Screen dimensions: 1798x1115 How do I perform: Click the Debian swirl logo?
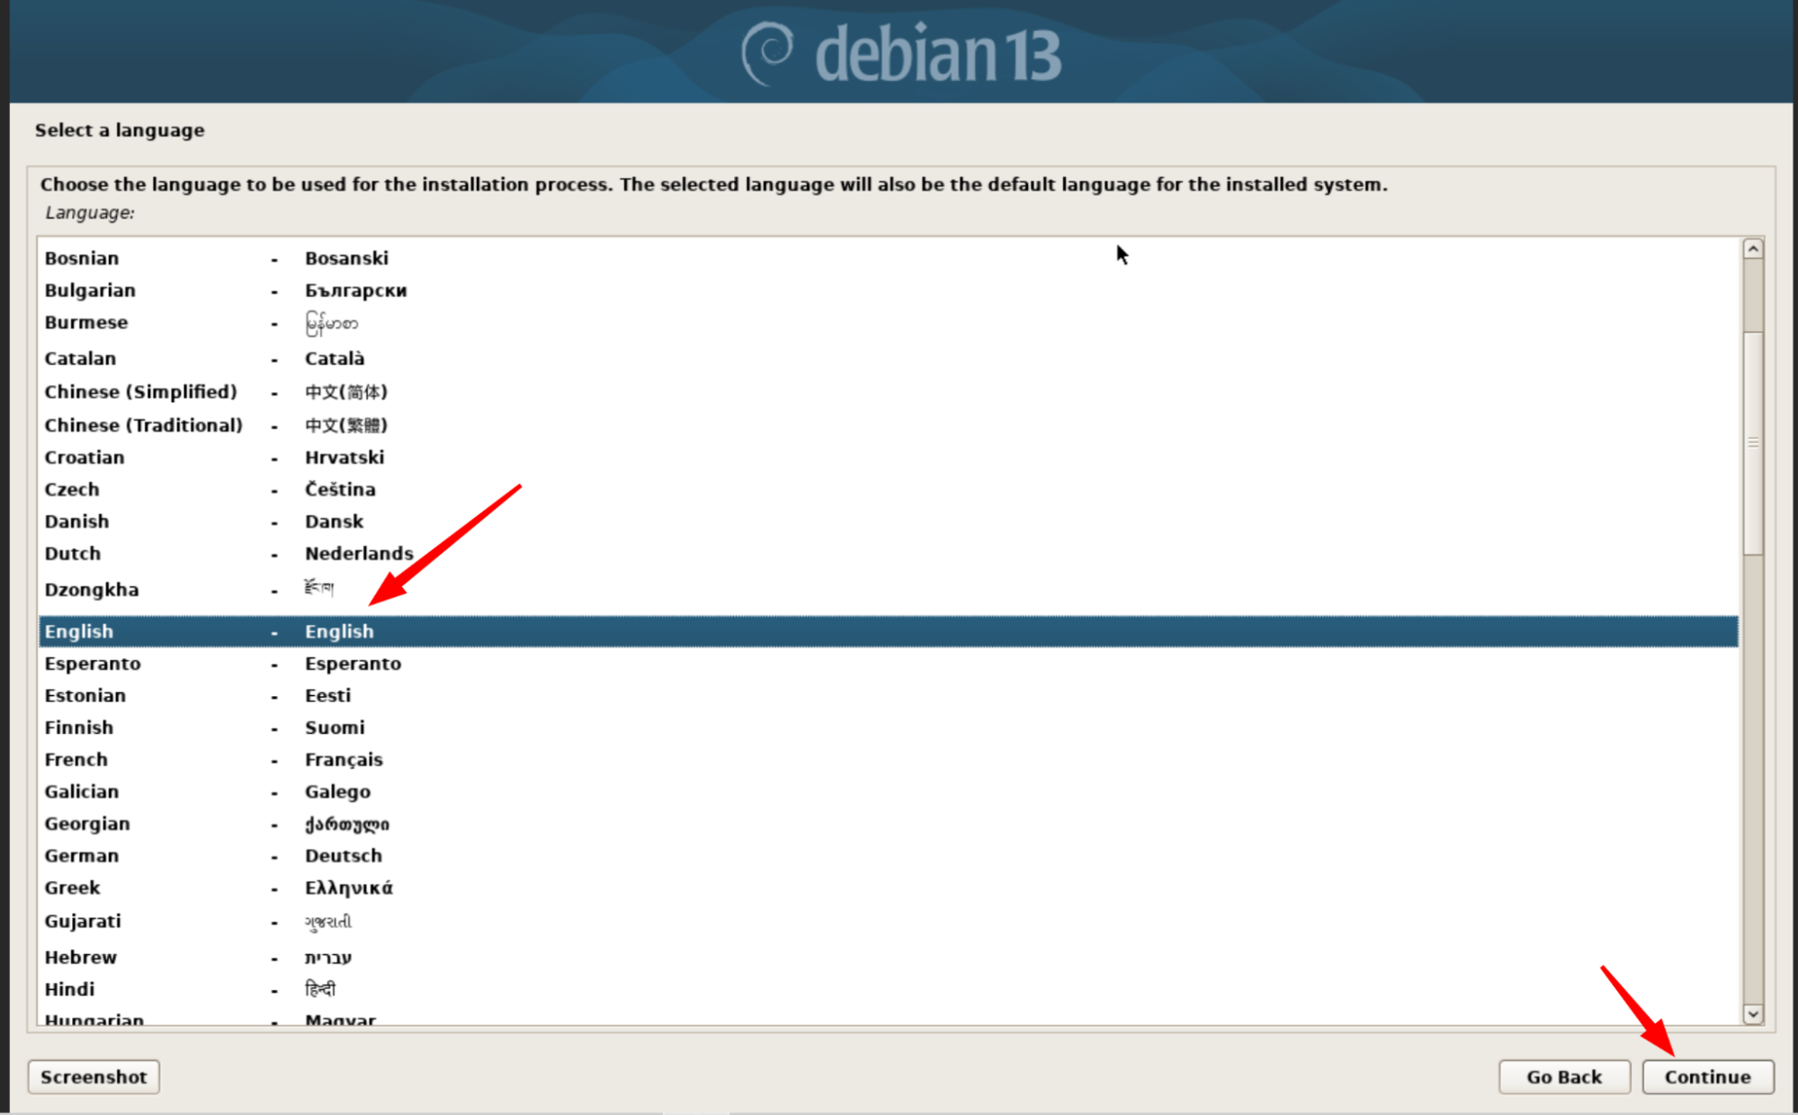point(767,53)
